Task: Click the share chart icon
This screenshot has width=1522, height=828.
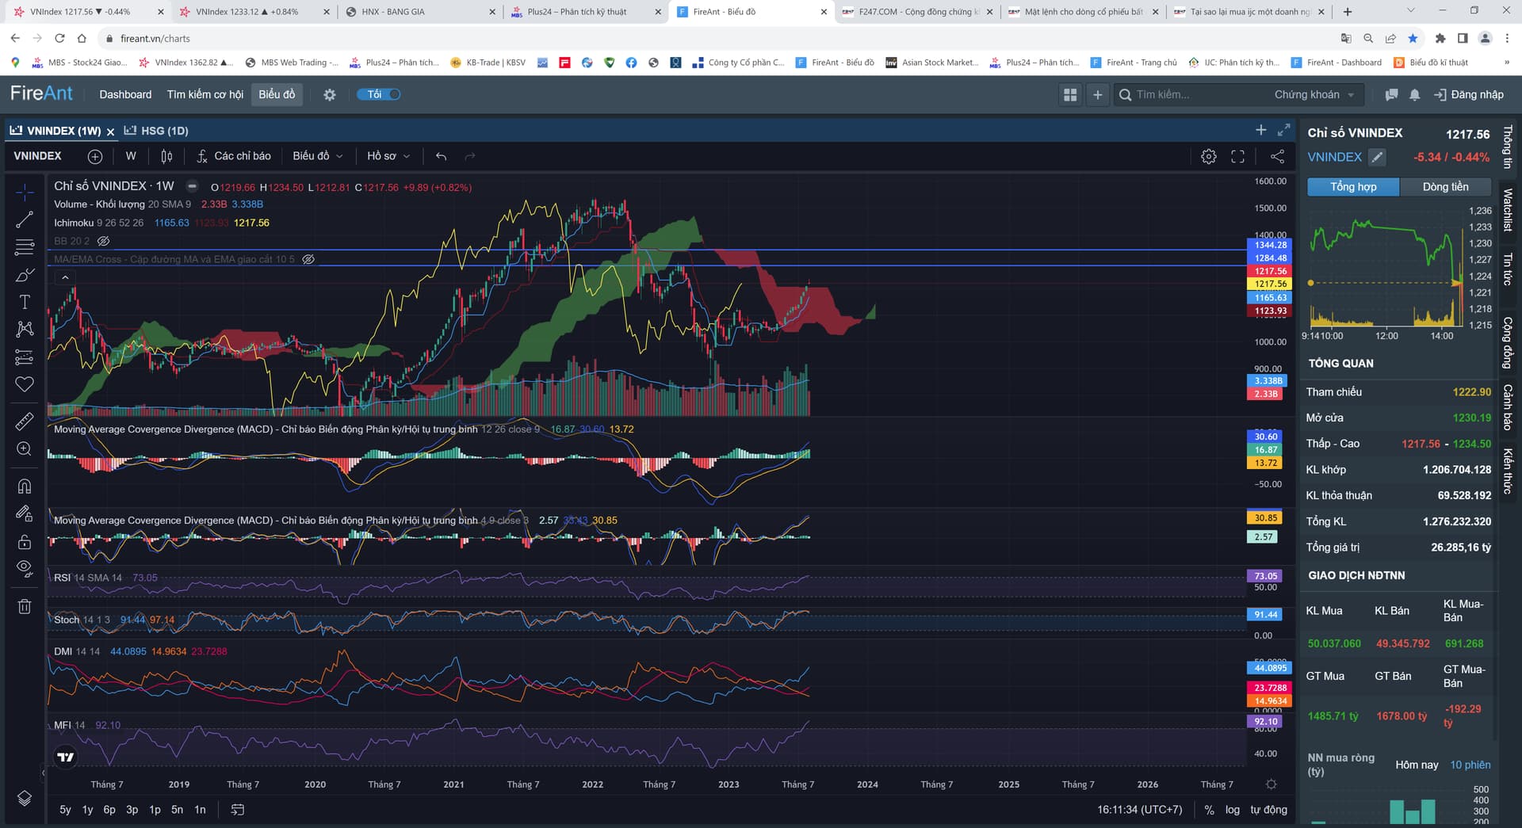Action: (x=1277, y=156)
